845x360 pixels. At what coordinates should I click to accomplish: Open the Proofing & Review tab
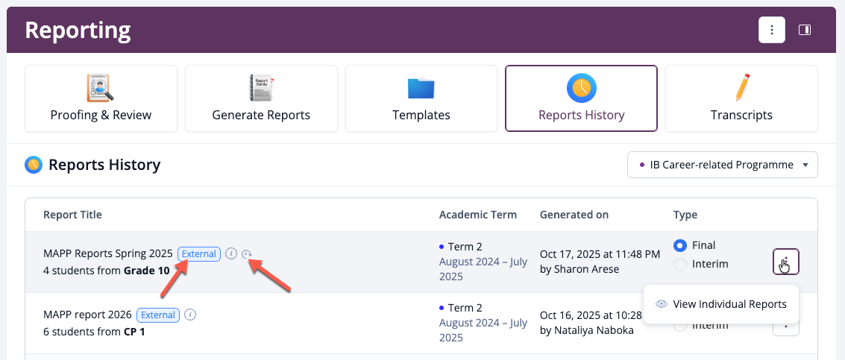click(101, 98)
